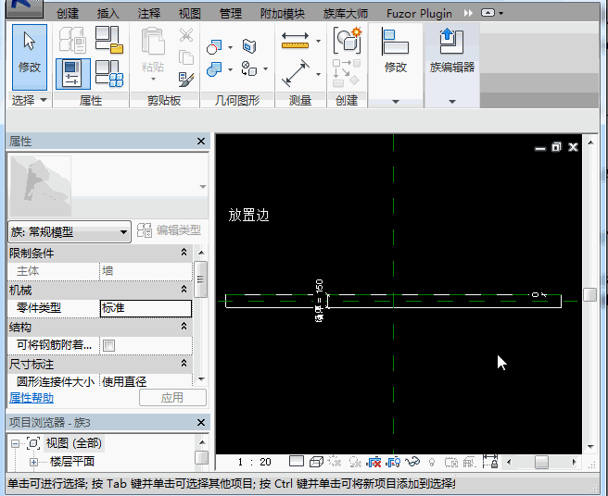Click the 创建 panel create-similar icon
The image size is (608, 496).
348,39
